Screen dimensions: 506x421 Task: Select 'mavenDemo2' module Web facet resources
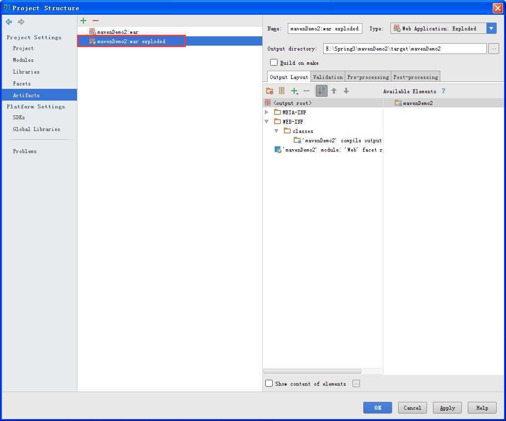[328, 150]
